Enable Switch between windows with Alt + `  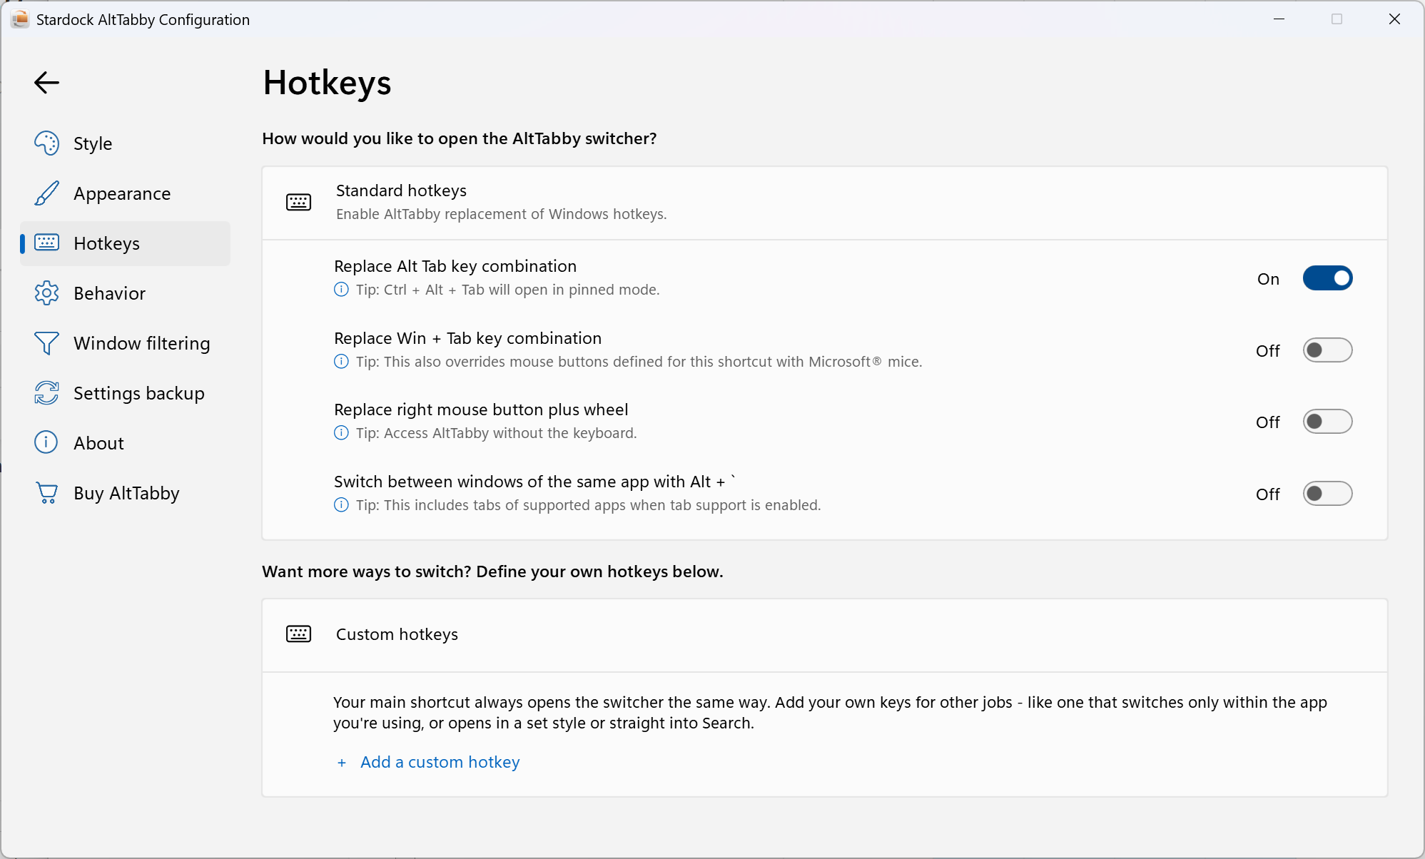click(x=1327, y=494)
